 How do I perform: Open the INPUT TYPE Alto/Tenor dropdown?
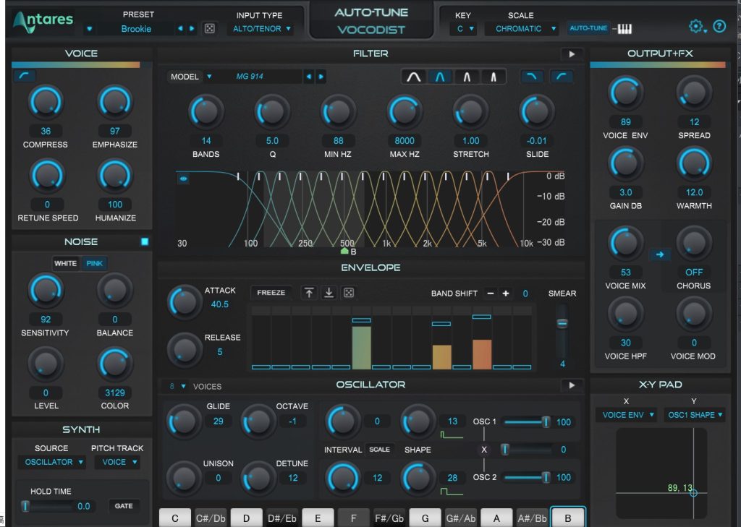click(x=261, y=29)
